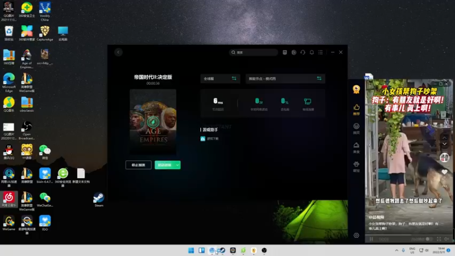
Task: Open the Windows Start button
Action: [x=191, y=250]
